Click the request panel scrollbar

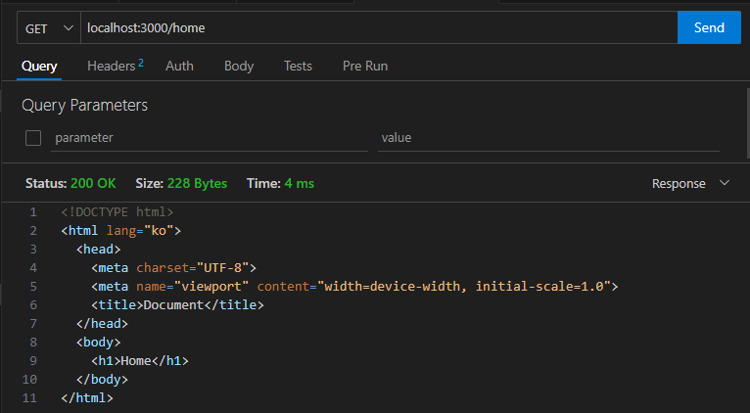(x=748, y=123)
